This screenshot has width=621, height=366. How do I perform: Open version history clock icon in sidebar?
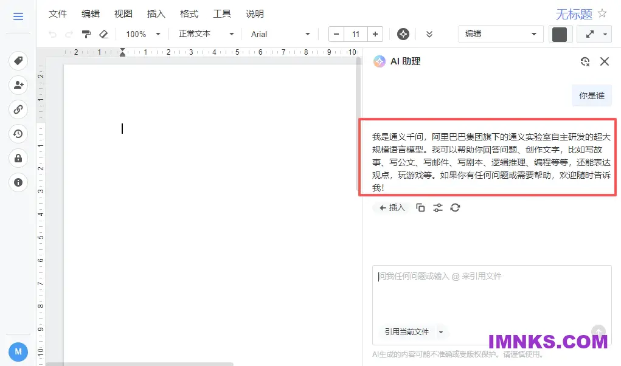(18, 134)
